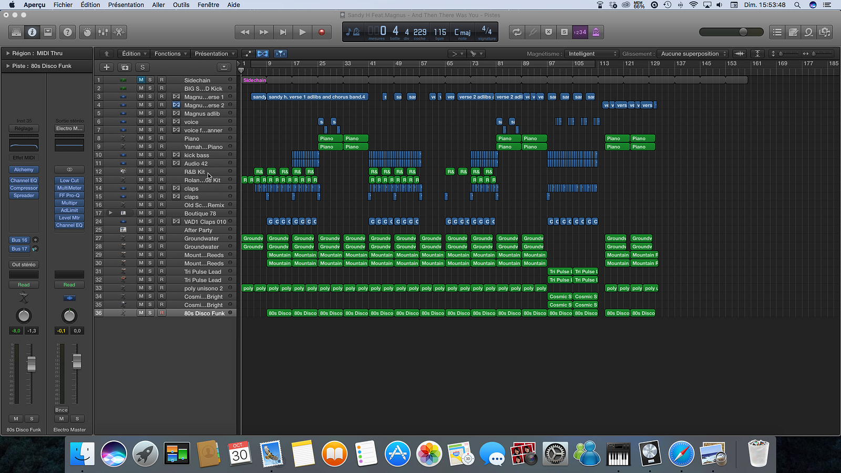Click the Alchemy instrument slot

[24, 170]
